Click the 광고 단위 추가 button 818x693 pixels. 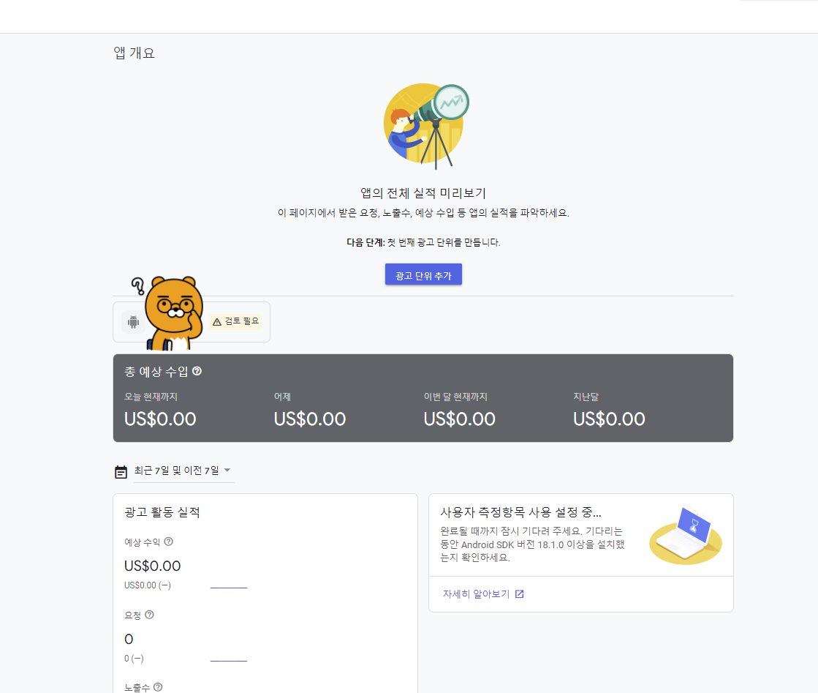(423, 274)
